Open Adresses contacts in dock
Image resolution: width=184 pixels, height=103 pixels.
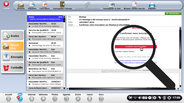(x=43, y=97)
